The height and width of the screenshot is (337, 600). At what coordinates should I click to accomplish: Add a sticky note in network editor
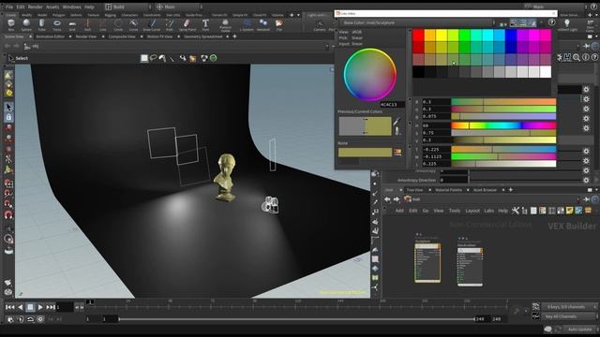click(x=570, y=211)
